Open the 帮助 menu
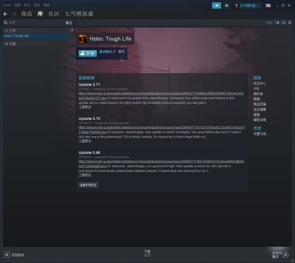This screenshot has height=263, width=295. [46, 5]
